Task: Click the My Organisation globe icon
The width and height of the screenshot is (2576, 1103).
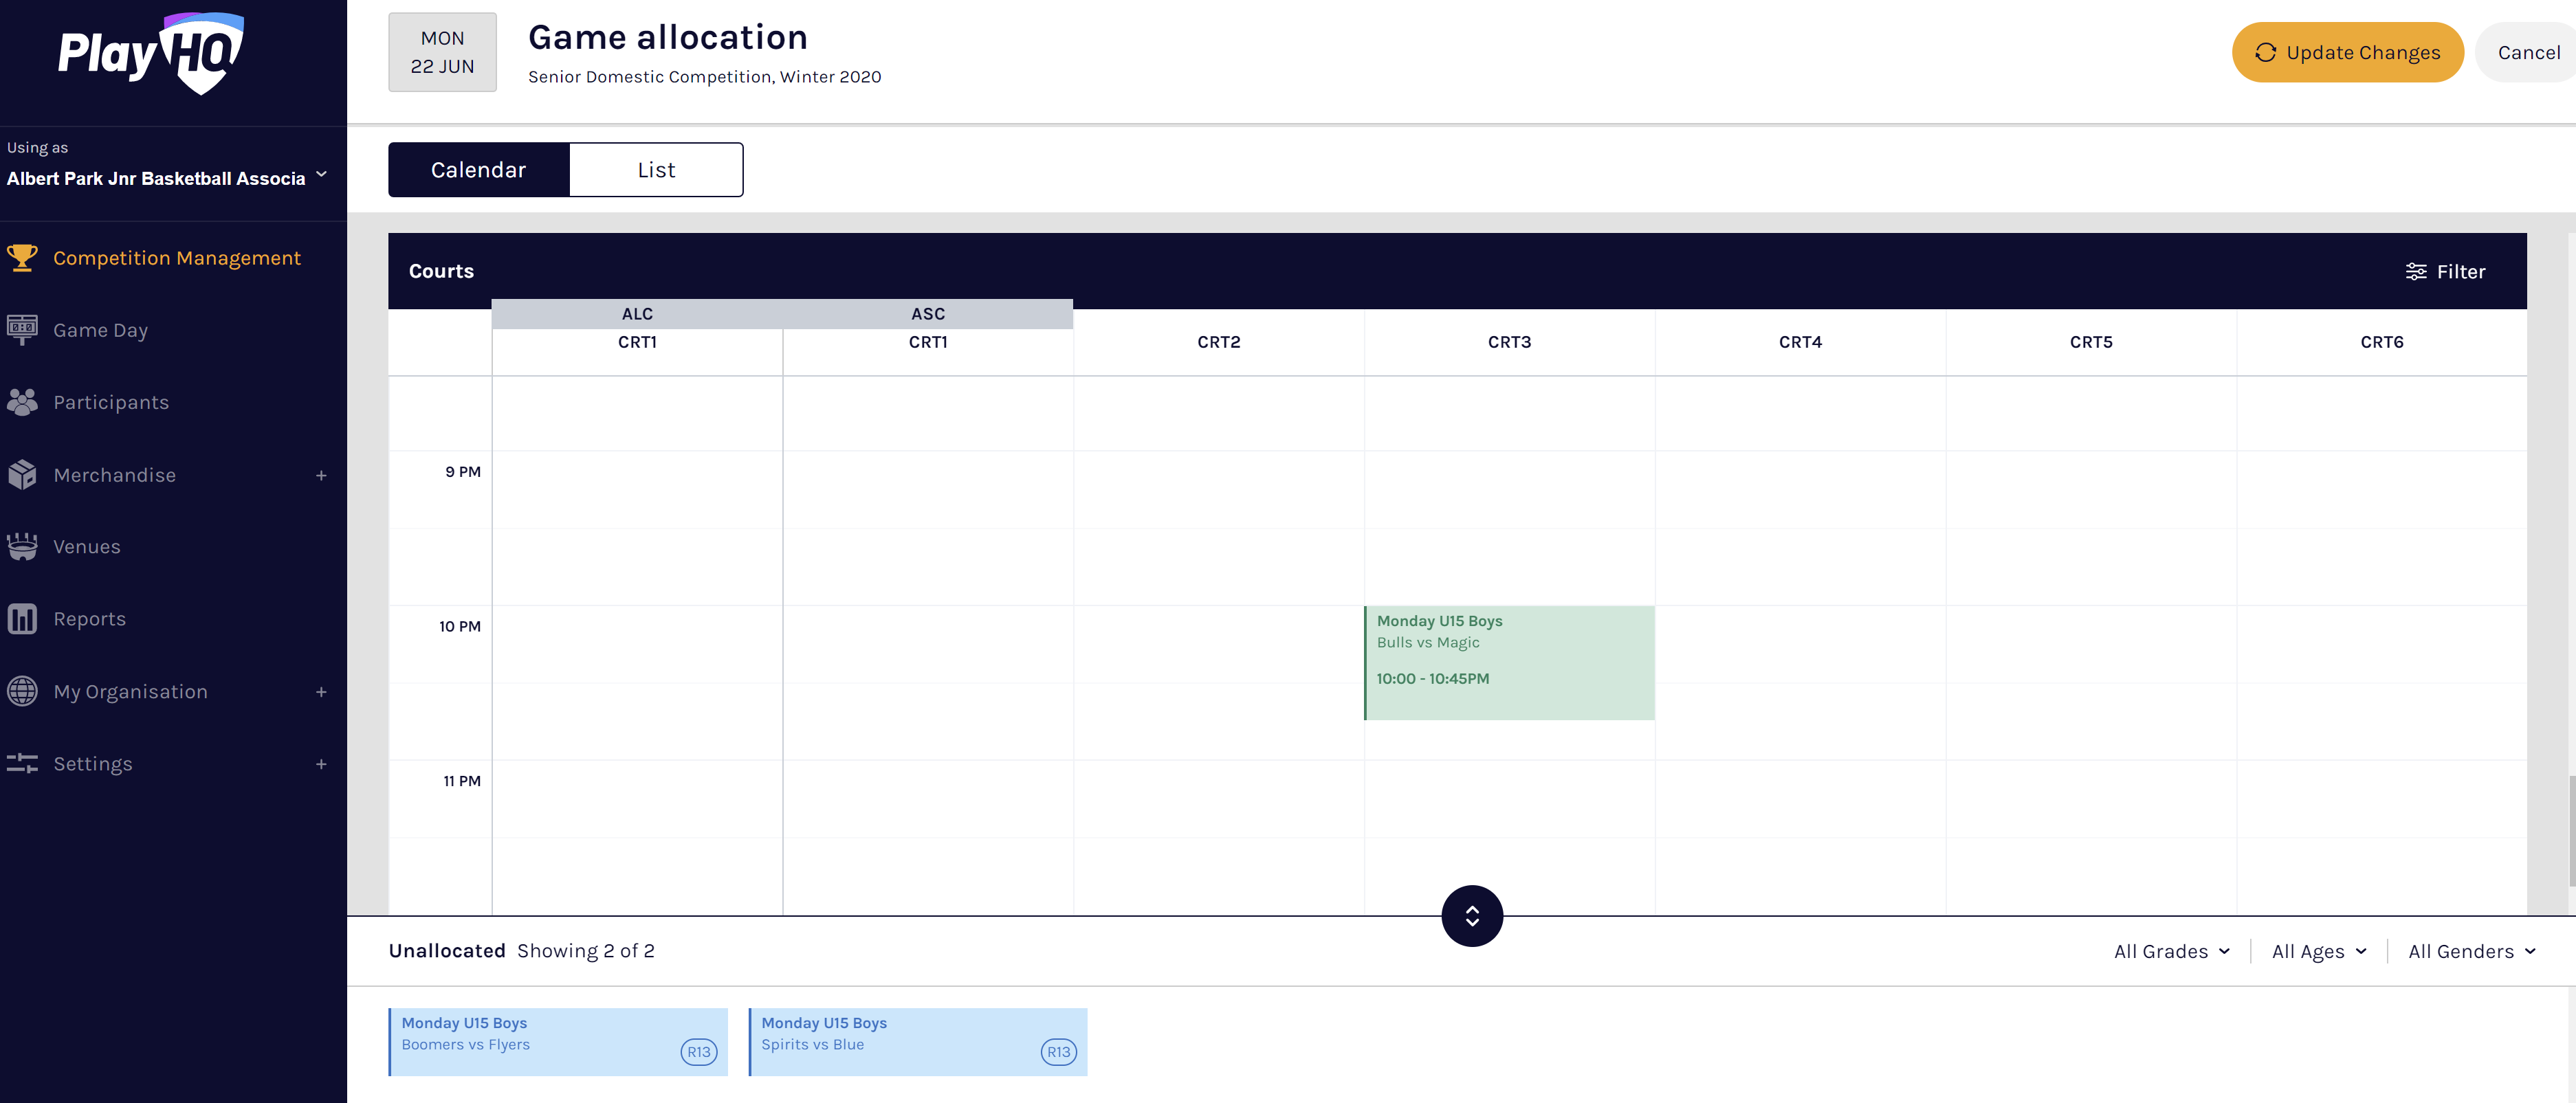Action: coord(22,691)
